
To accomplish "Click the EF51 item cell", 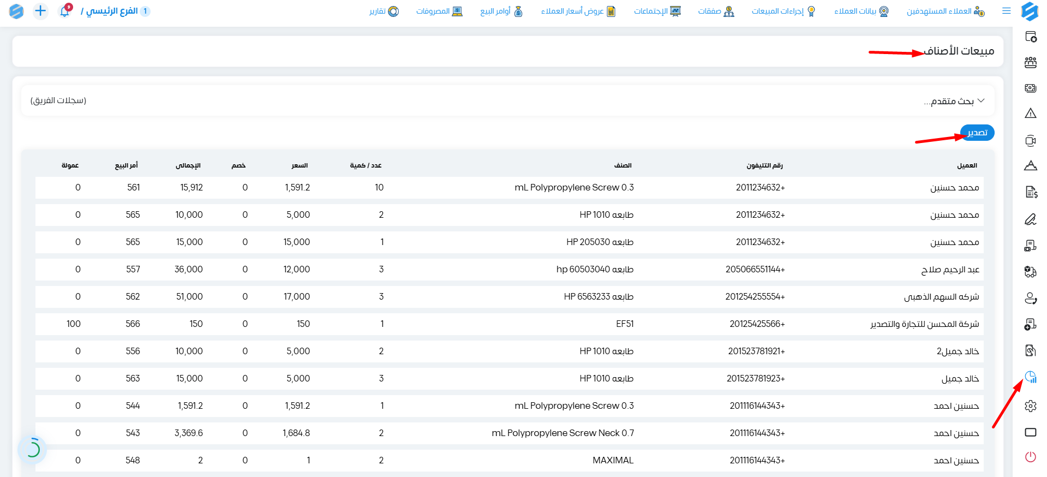I will click(x=625, y=324).
